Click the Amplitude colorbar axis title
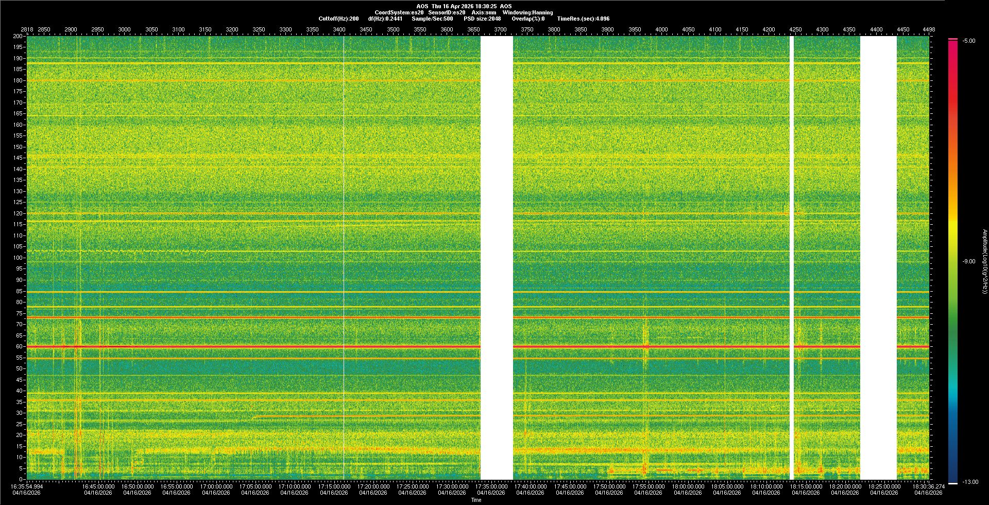 [x=984, y=262]
